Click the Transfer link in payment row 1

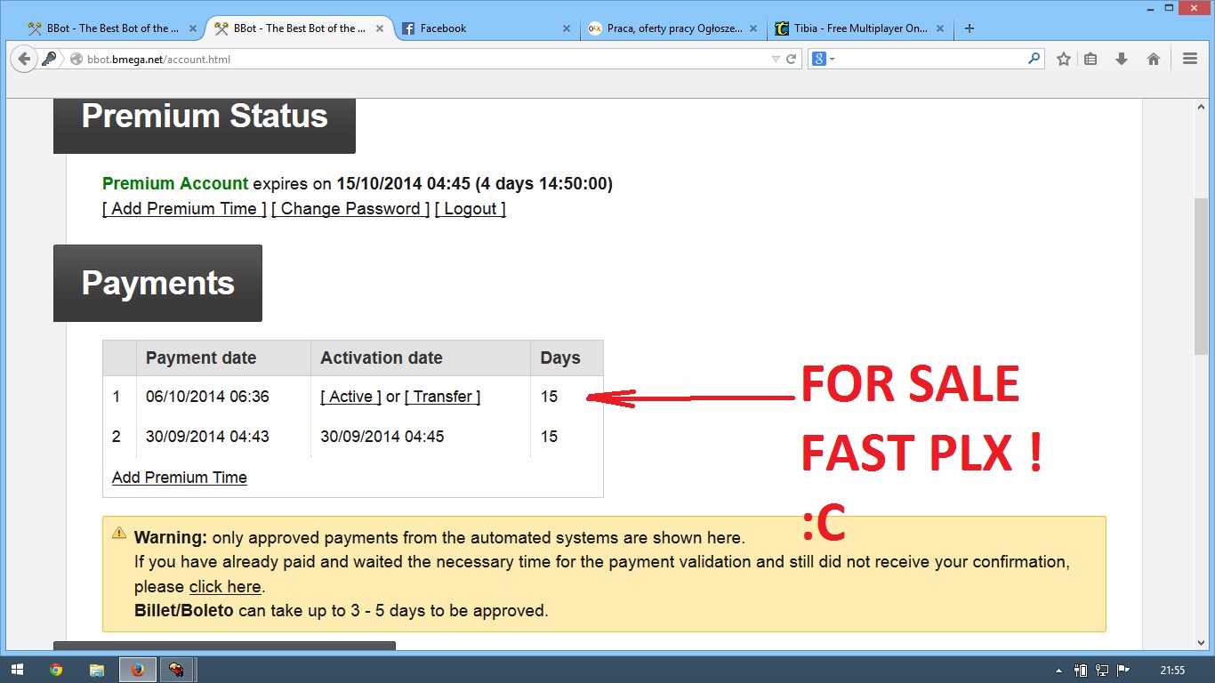442,397
